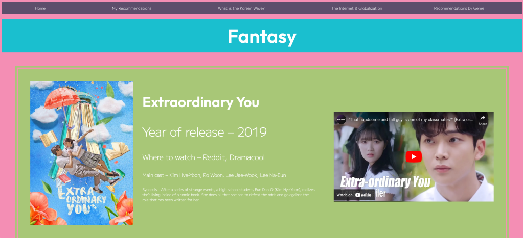Select the Extraordinary You title text
Image resolution: width=523 pixels, height=238 pixels.
200,102
